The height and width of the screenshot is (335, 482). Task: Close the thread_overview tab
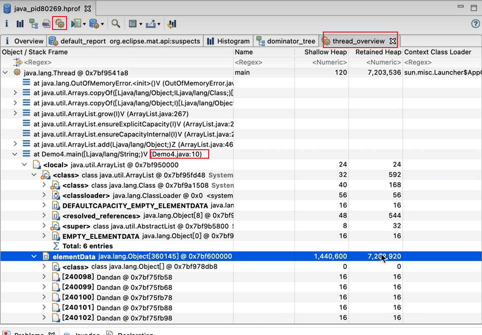pos(393,41)
